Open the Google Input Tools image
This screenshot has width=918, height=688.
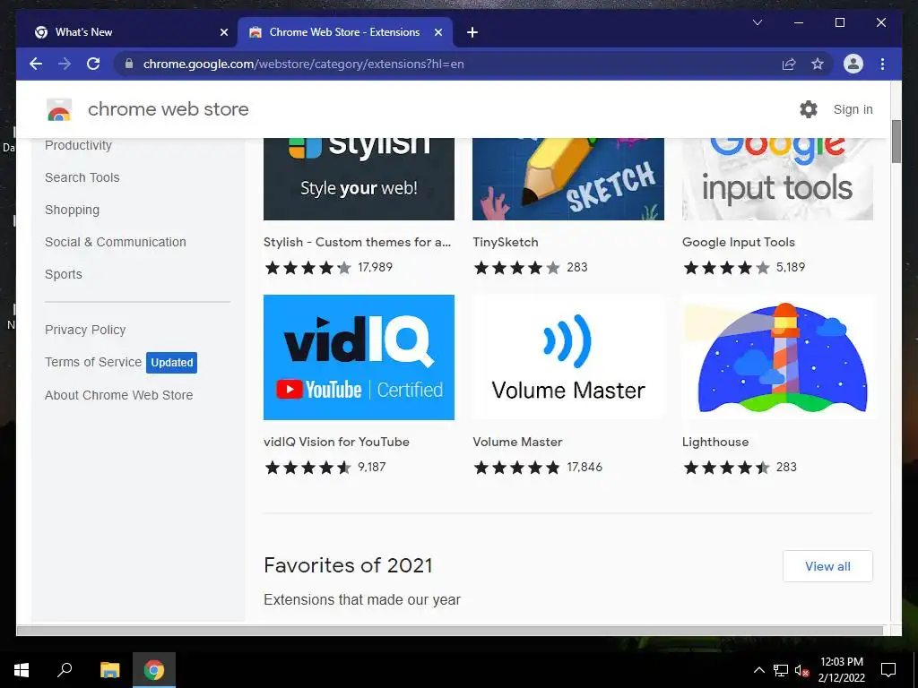pos(777,179)
